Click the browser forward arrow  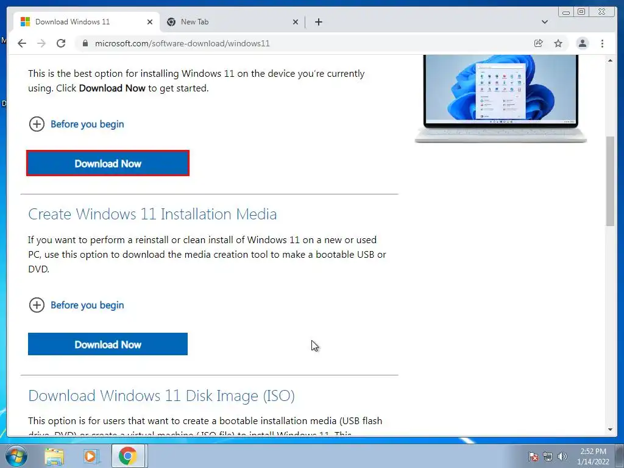(41, 43)
